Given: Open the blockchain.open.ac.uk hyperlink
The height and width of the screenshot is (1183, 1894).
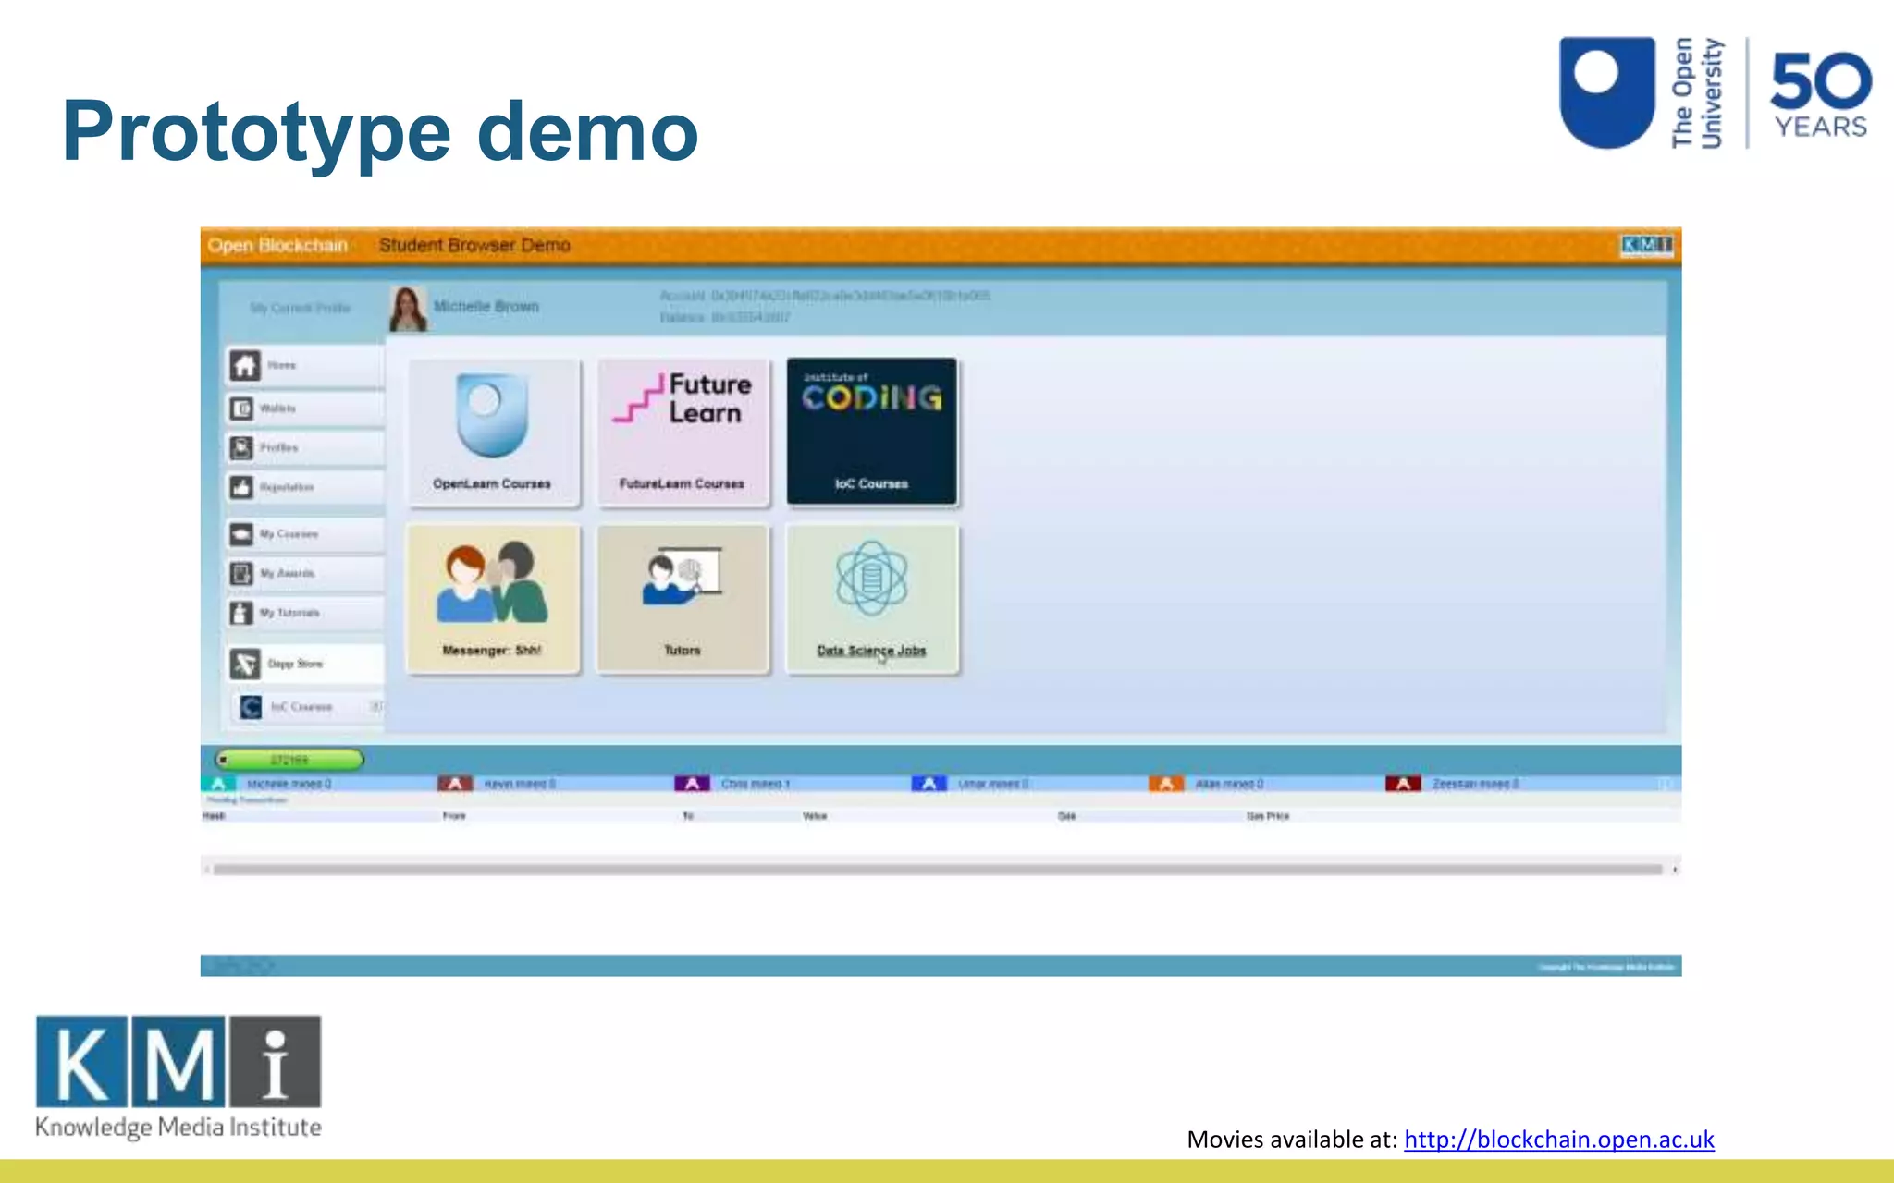Looking at the screenshot, I should point(1558,1140).
